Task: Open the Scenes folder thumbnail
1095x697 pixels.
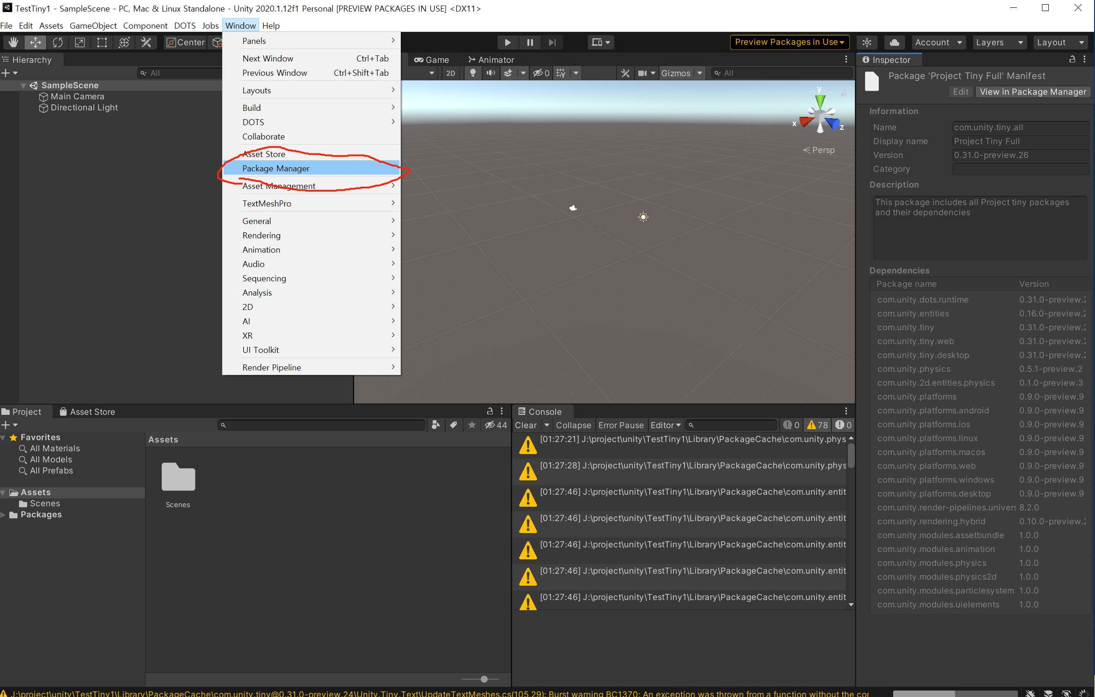Action: pyautogui.click(x=178, y=477)
